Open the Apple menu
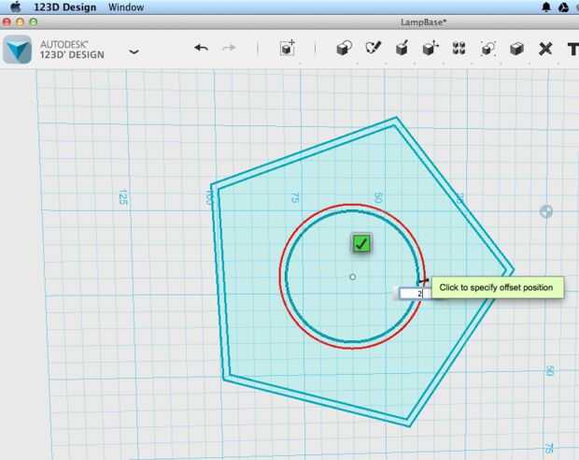Image resolution: width=579 pixels, height=460 pixels. pyautogui.click(x=16, y=7)
